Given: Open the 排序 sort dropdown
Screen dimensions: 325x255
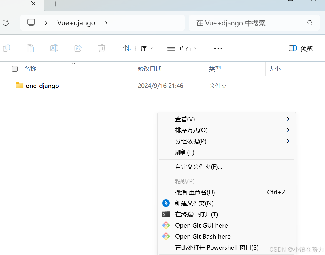Looking at the screenshot, I should point(138,48).
